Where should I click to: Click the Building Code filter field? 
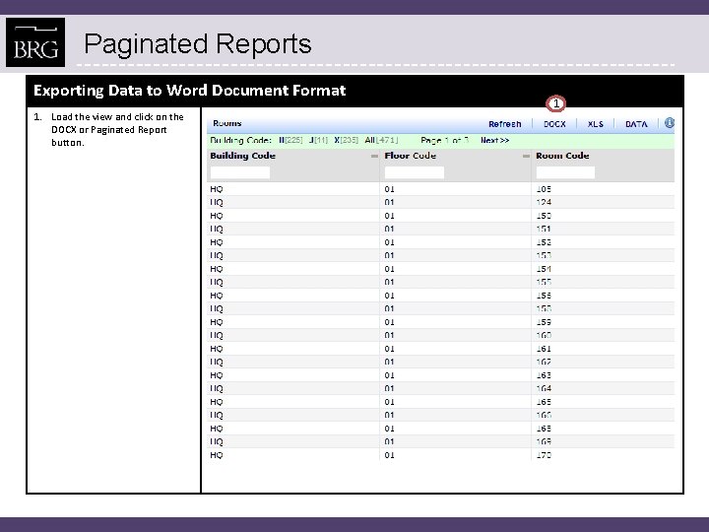240,172
